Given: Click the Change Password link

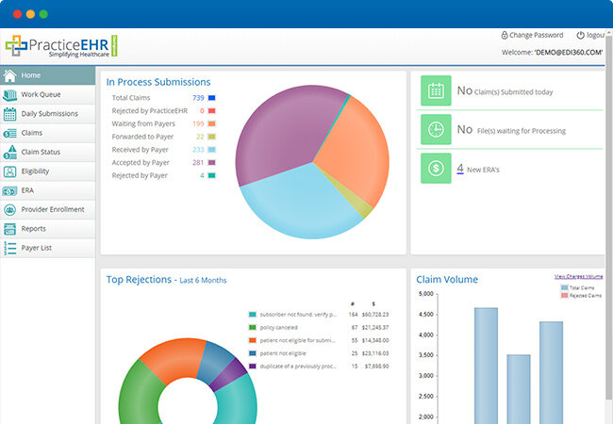Looking at the screenshot, I should pyautogui.click(x=534, y=35).
